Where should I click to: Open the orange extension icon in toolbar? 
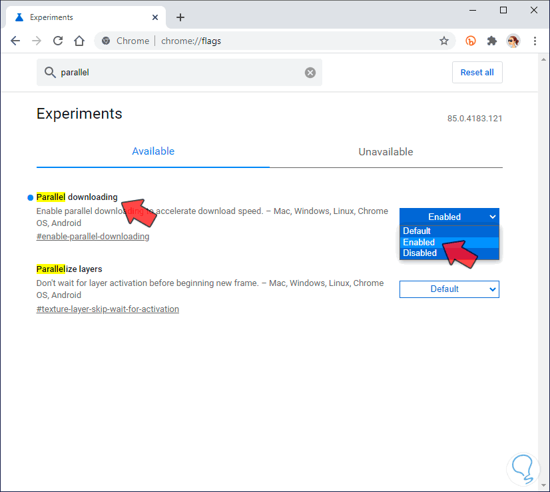[470, 41]
